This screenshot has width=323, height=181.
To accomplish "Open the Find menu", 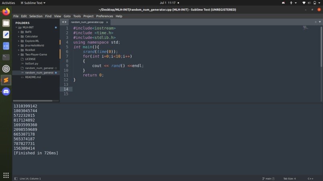I will (48, 16).
